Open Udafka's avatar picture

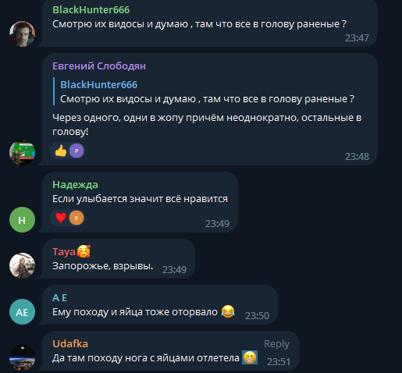click(22, 357)
